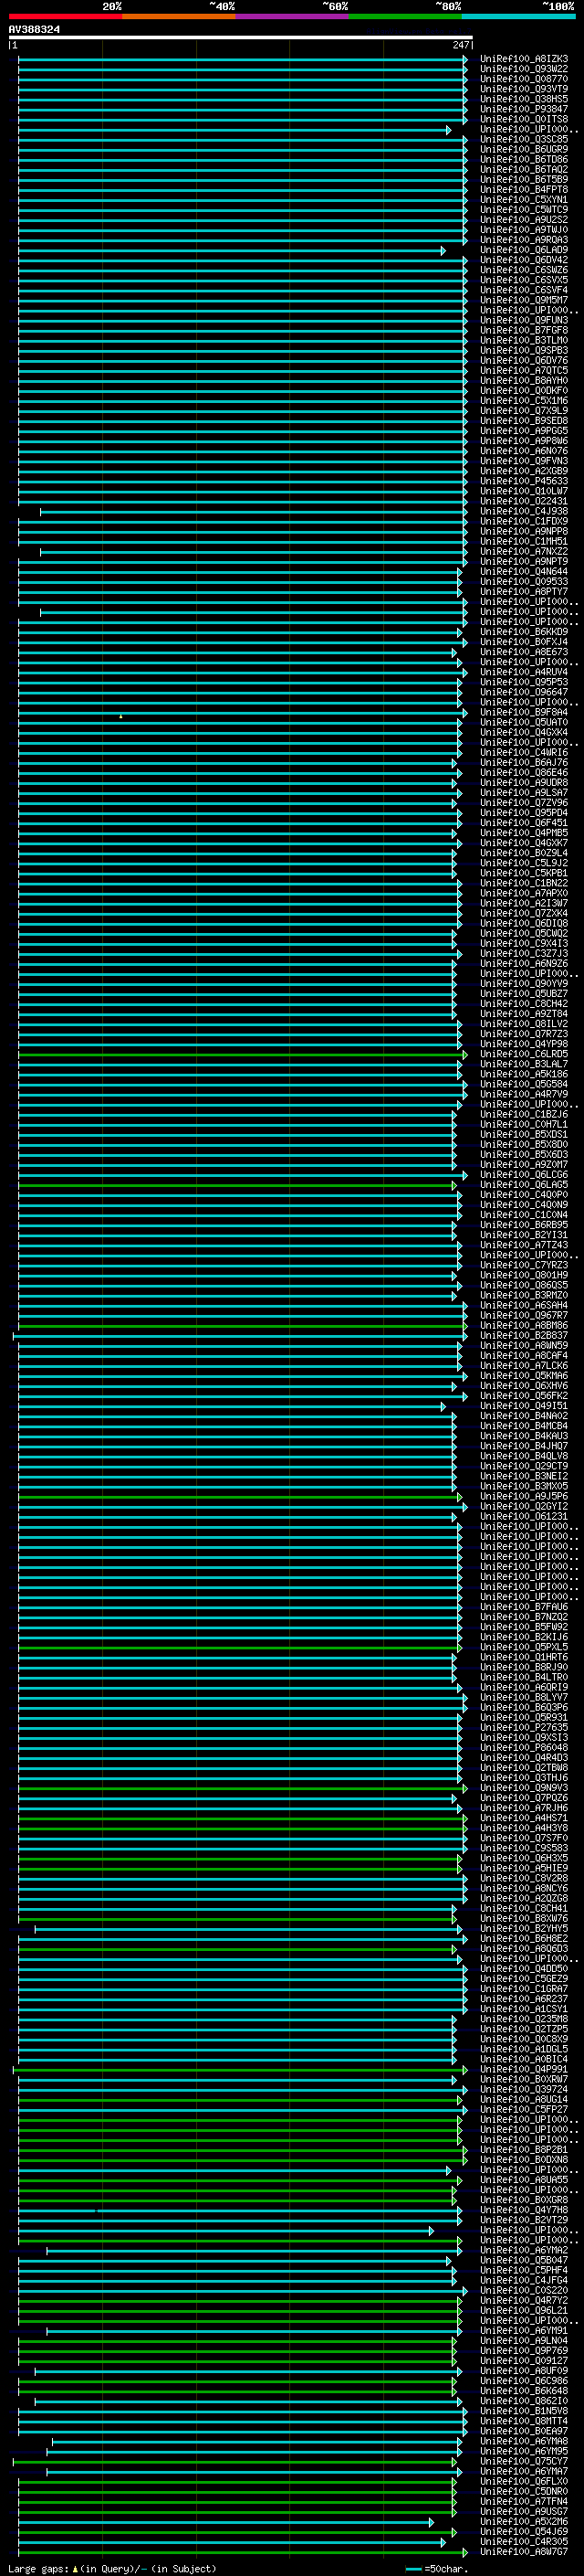This screenshot has width=584, height=2576.
Task: Click the UniRef100_Q6LAD9 label
Action: [x=523, y=250]
